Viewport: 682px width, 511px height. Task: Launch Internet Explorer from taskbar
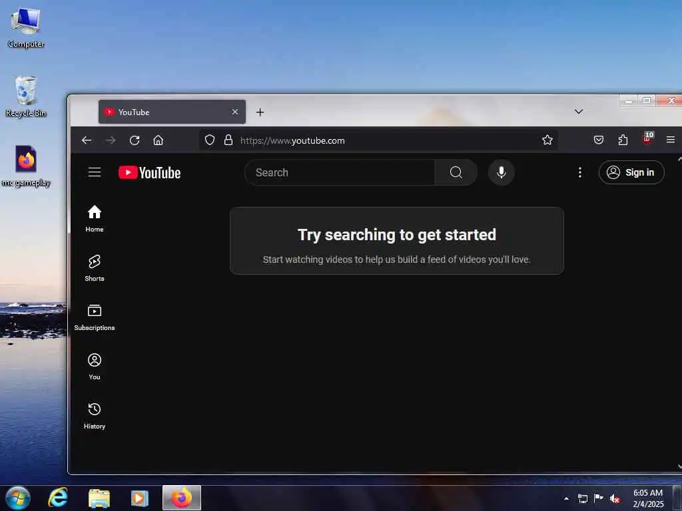click(58, 498)
